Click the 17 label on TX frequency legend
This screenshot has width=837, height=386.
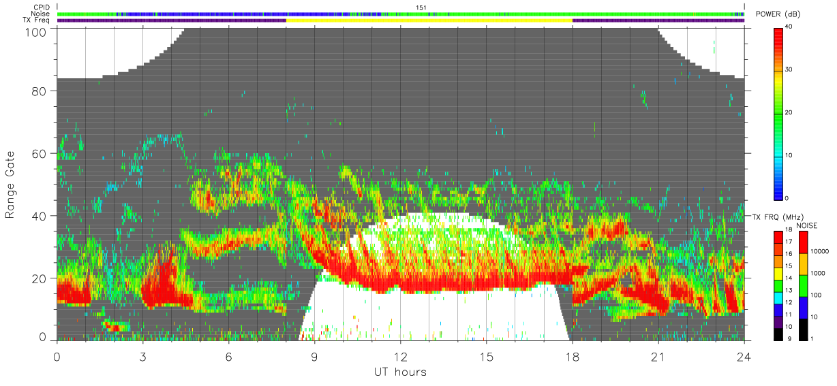(x=789, y=242)
